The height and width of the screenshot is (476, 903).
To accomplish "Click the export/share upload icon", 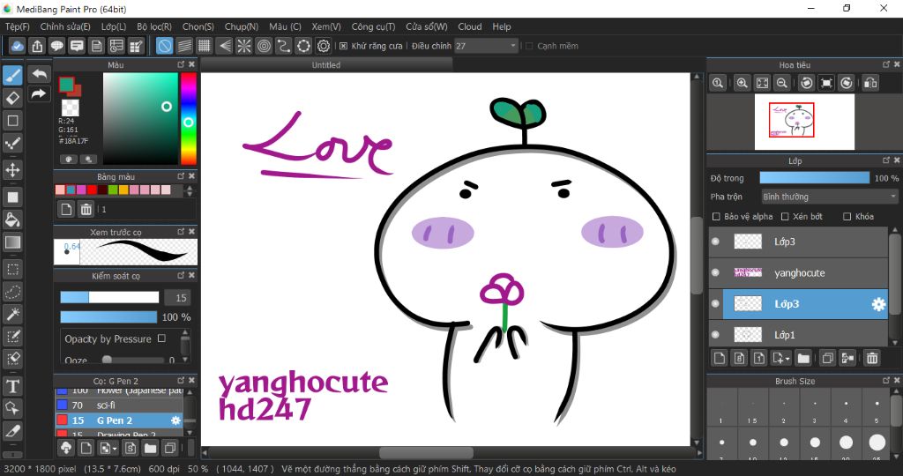I will pyautogui.click(x=37, y=46).
